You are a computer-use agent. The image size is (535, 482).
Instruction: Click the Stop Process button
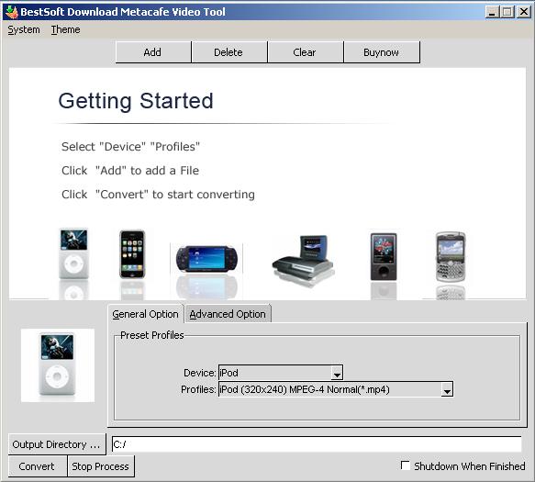point(101,466)
